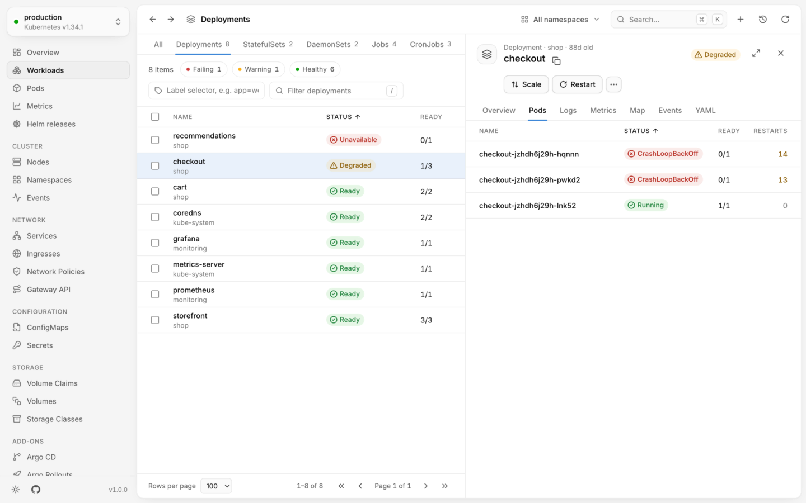This screenshot has width=806, height=503.
Task: Click the Restart button
Action: (577, 84)
